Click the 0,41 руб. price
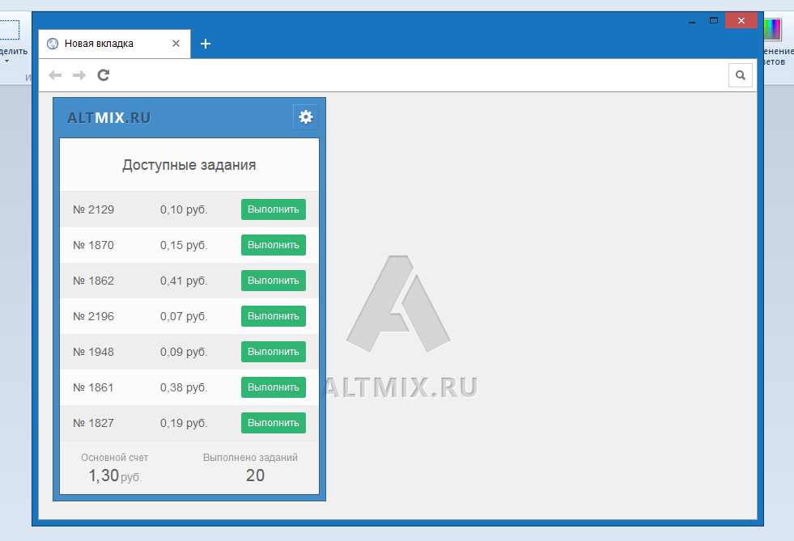Viewport: 794px width, 541px height. (184, 281)
